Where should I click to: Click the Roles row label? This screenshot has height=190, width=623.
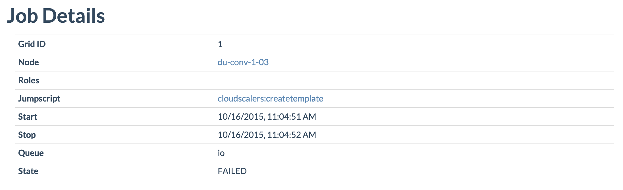tap(29, 80)
